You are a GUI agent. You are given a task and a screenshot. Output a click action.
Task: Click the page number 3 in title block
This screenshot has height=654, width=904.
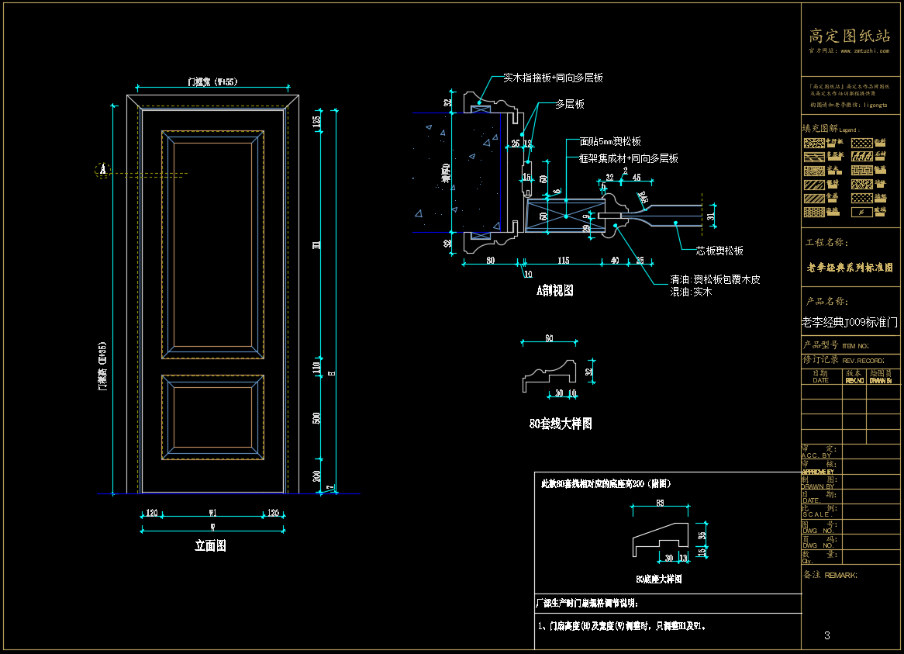(827, 635)
